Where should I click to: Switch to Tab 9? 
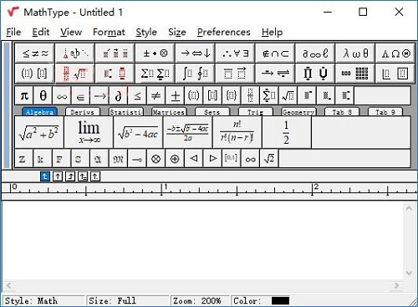385,112
